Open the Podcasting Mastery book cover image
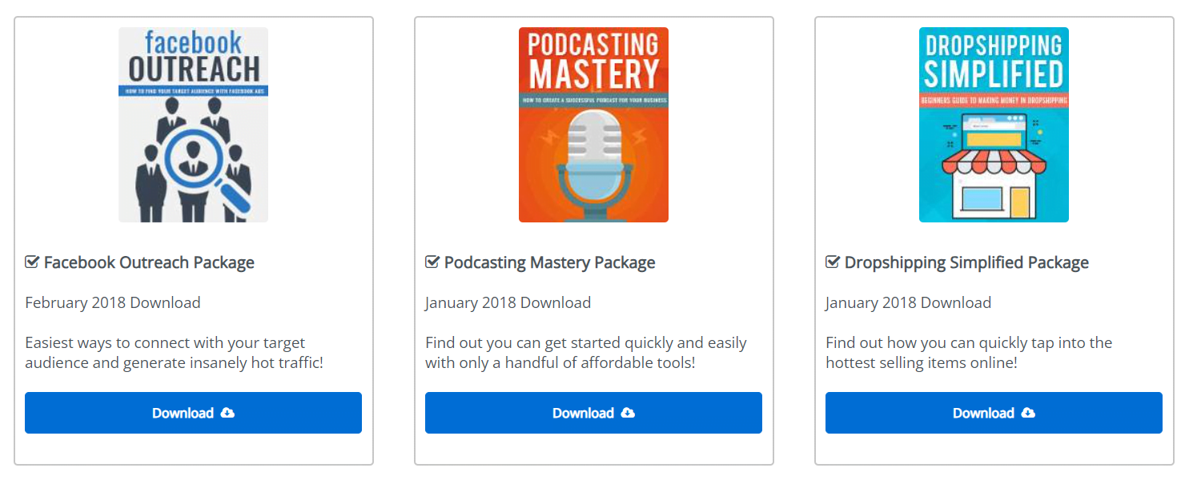Viewport: 1189px width, 480px height. pos(593,125)
